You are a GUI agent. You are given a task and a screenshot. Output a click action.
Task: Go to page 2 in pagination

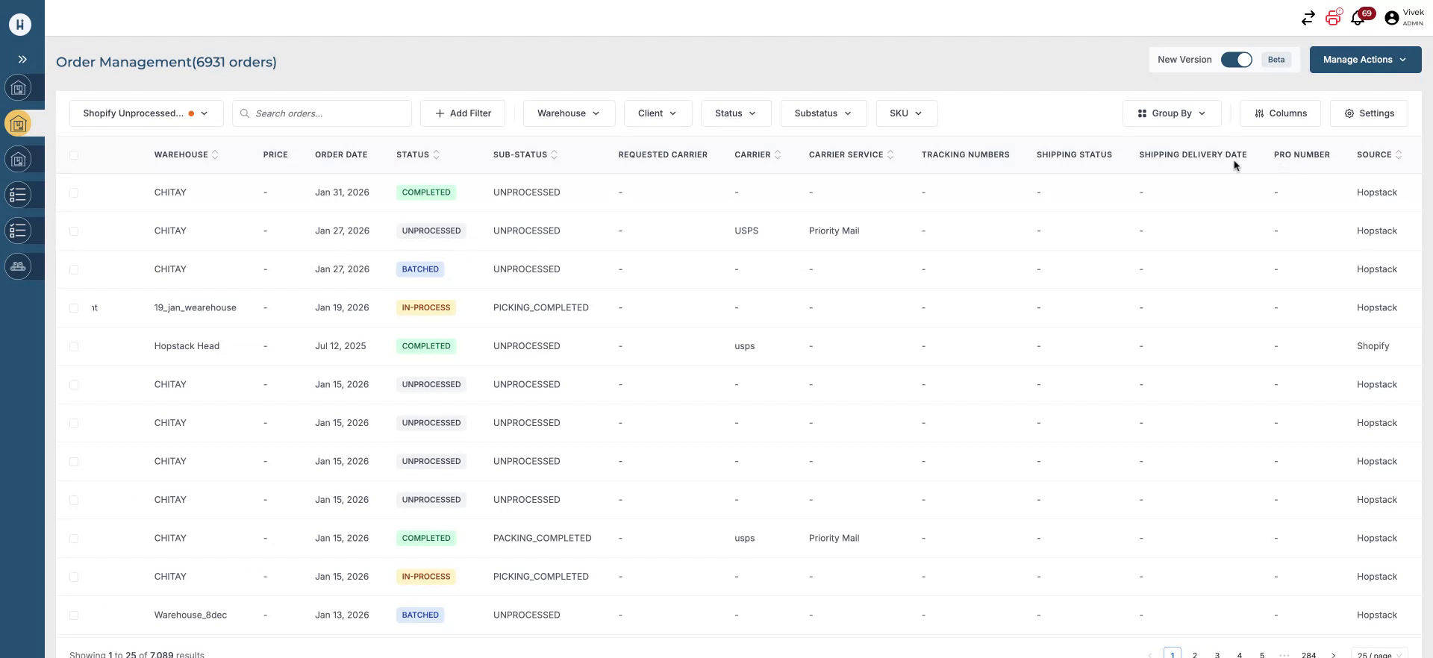[1195, 654]
